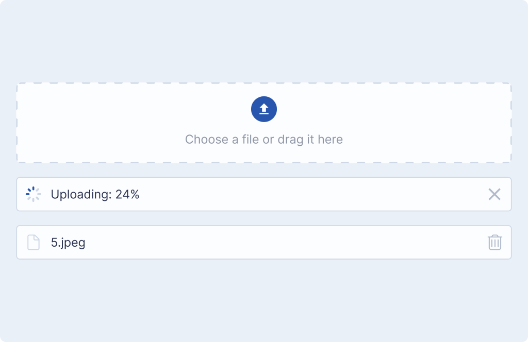Viewport: 528px width, 342px height.
Task: Click the "Choose a file or drag it here" text
Action: click(264, 140)
